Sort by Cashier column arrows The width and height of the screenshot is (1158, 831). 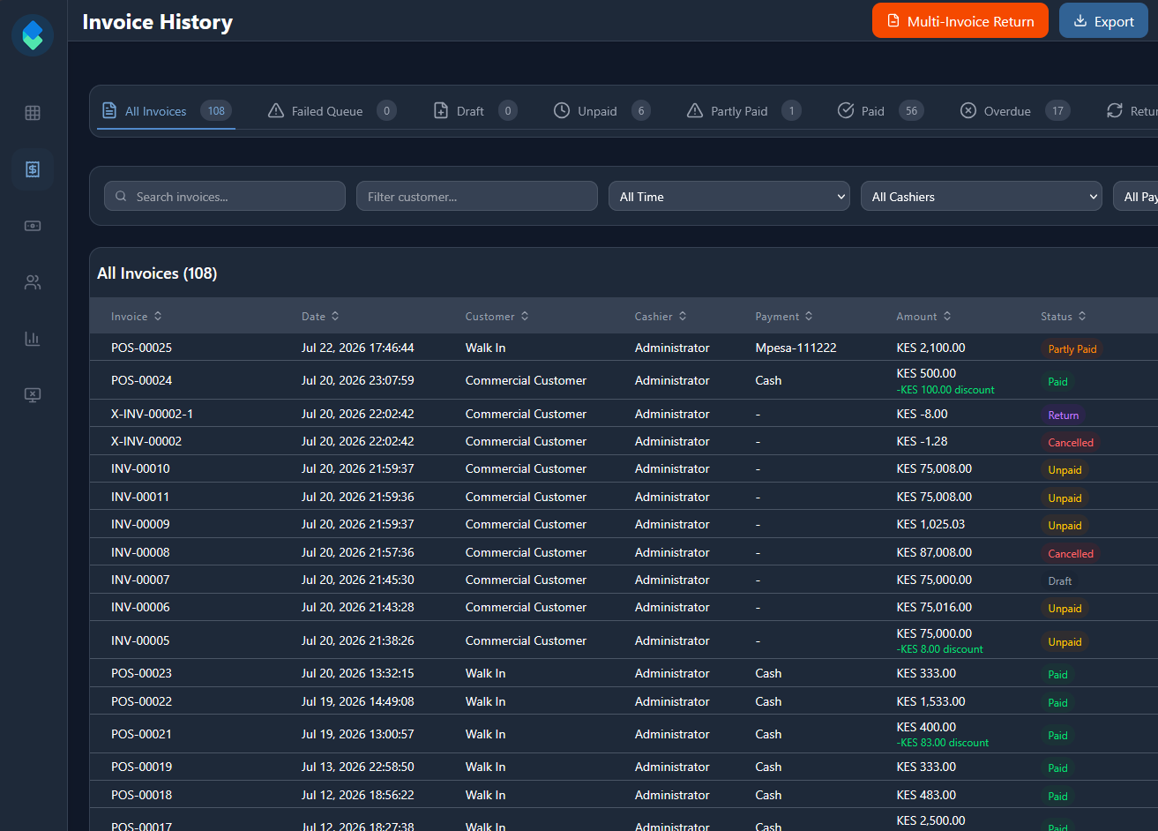click(x=683, y=316)
